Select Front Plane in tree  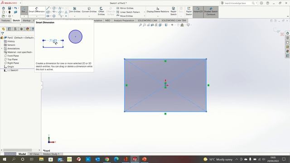coord(11,56)
